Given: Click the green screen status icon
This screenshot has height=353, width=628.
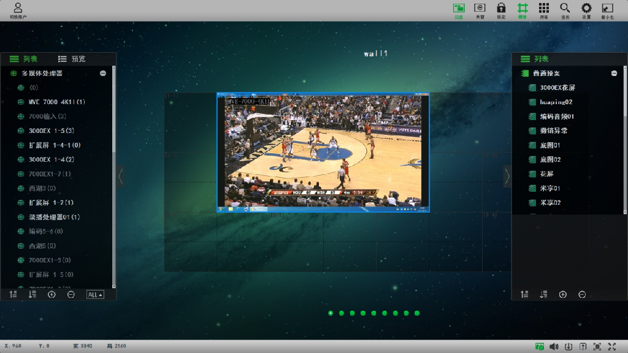Looking at the screenshot, I should pyautogui.click(x=540, y=347).
